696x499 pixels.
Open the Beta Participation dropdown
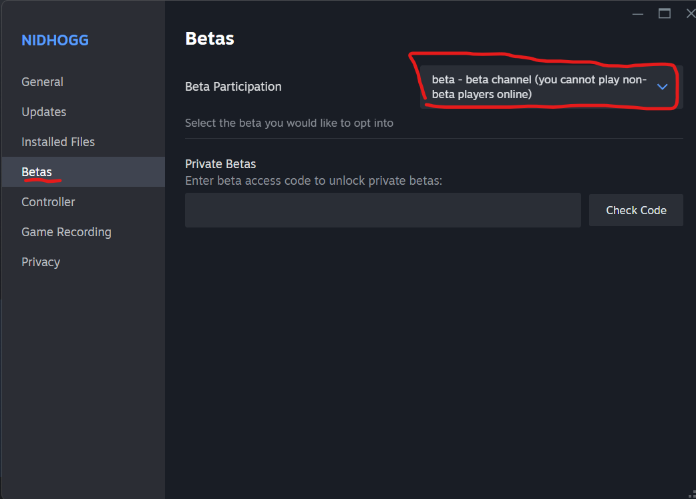541,87
